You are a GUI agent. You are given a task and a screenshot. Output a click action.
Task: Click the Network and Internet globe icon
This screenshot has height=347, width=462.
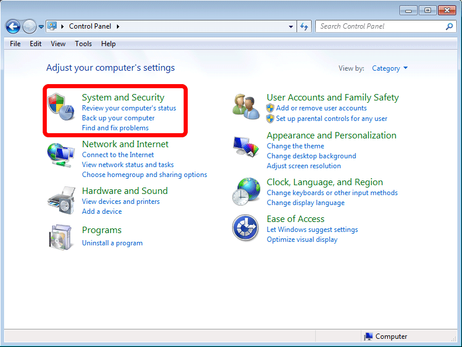61,155
